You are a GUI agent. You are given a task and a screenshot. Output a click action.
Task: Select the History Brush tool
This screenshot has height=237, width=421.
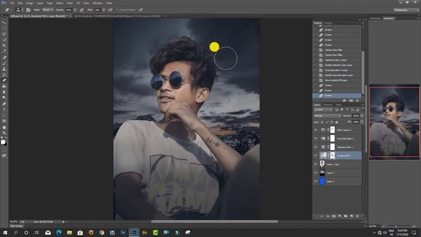4,74
